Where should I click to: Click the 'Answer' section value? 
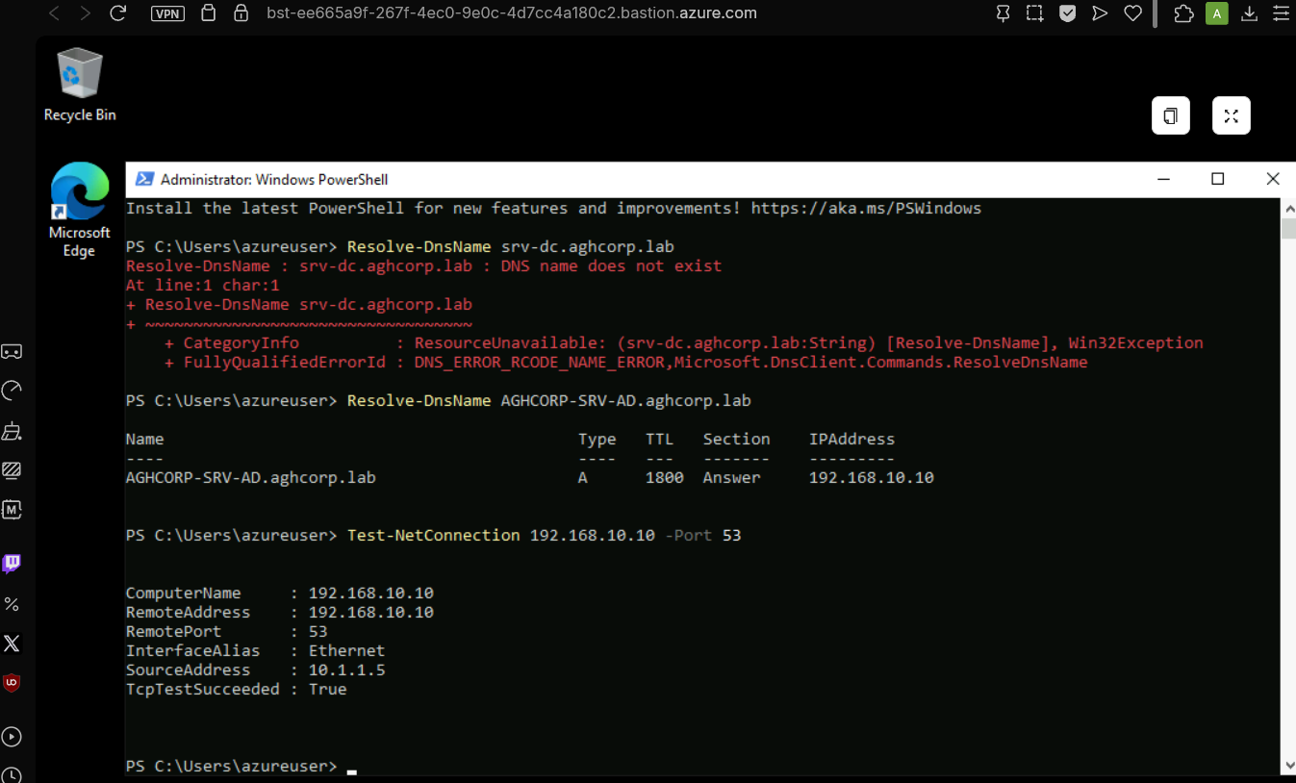tap(731, 478)
